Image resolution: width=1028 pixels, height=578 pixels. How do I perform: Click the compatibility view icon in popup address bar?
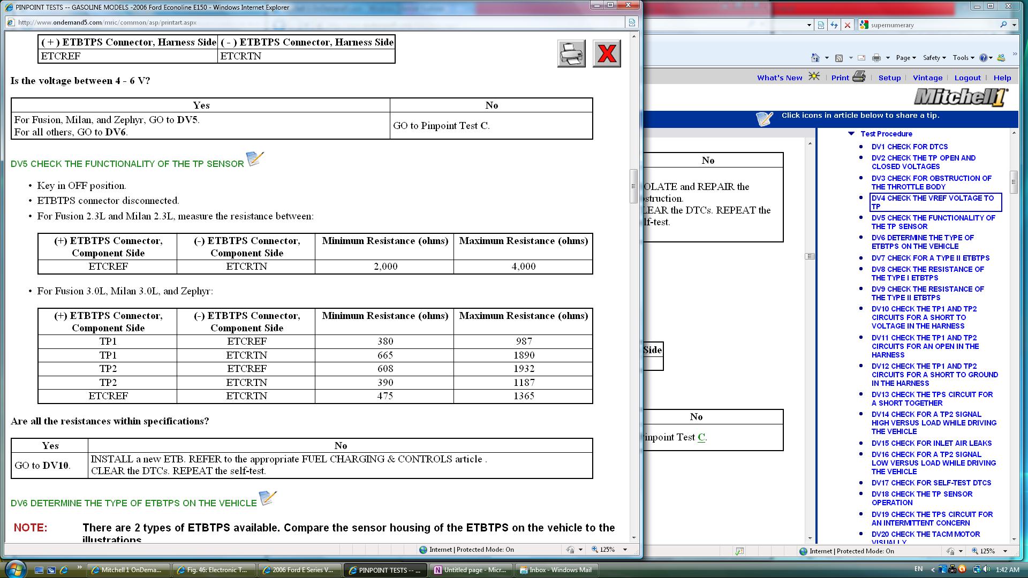click(632, 22)
